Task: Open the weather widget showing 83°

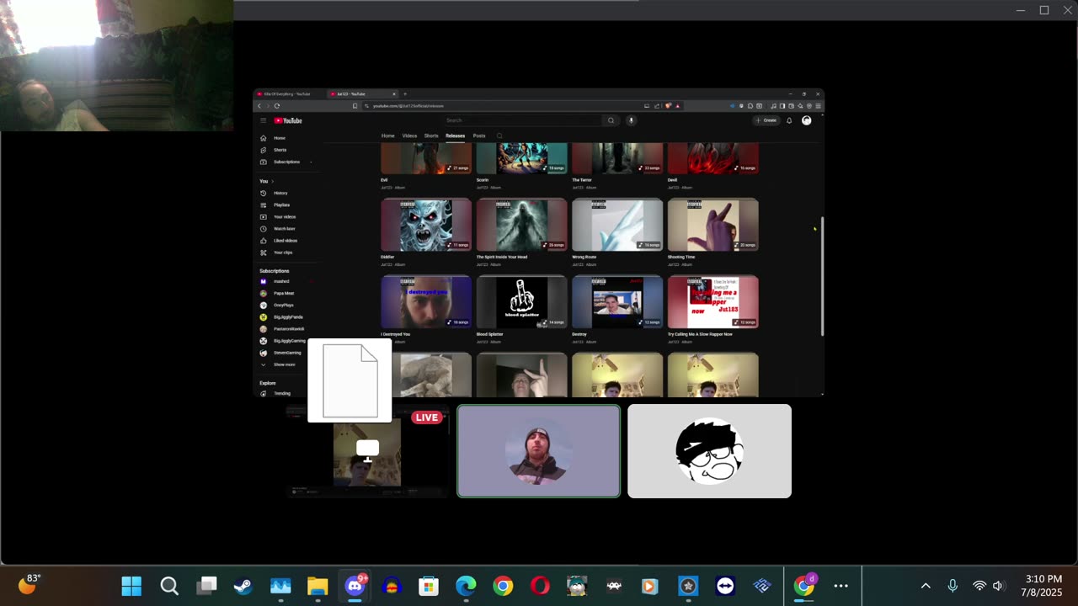Action: (30, 584)
